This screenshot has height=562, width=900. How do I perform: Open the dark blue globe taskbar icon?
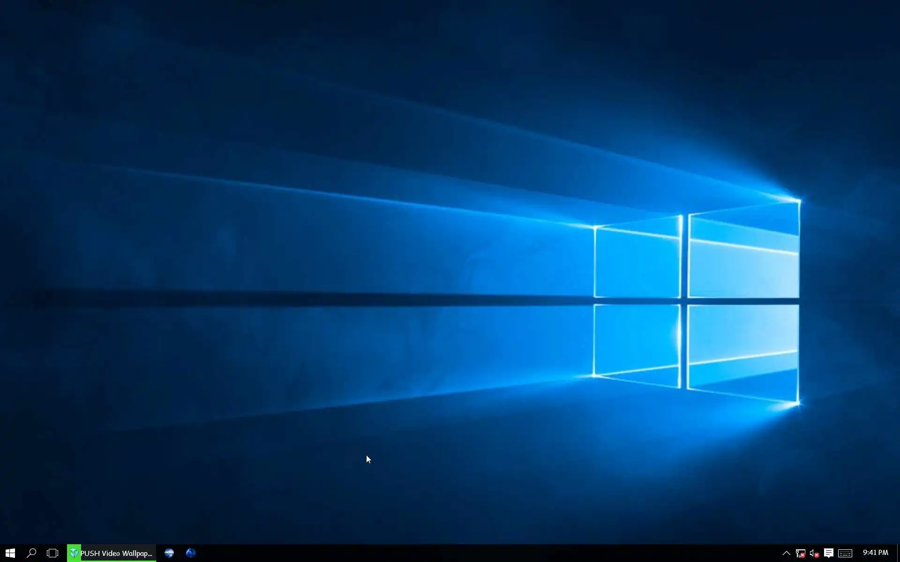click(x=191, y=553)
